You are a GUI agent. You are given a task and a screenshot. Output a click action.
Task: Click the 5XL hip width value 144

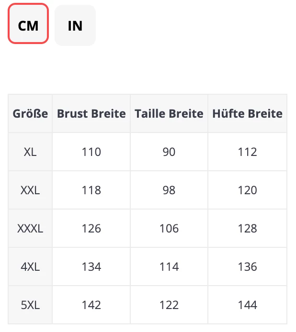pyautogui.click(x=247, y=305)
